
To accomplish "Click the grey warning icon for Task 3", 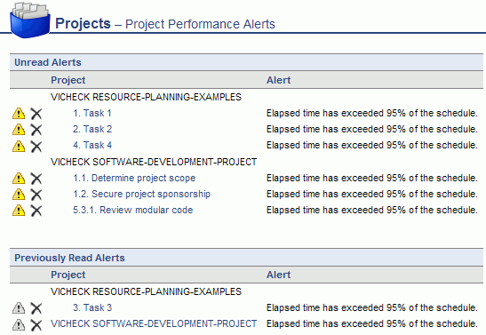I will click(19, 308).
